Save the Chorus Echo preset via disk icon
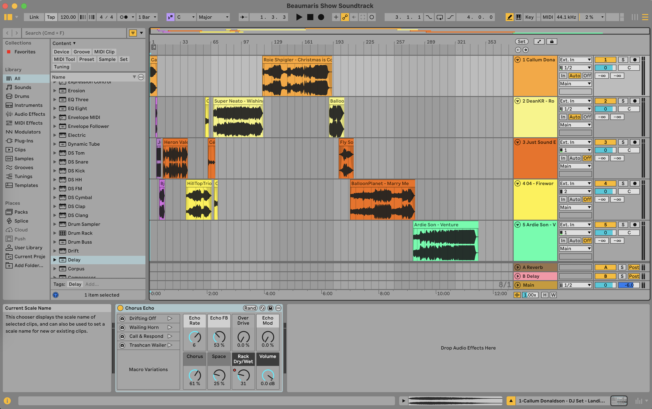This screenshot has width=652, height=409. [x=270, y=308]
